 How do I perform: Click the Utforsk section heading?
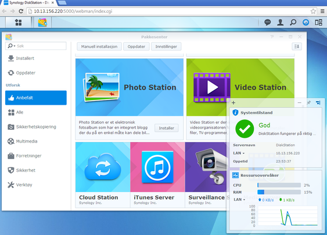(x=13, y=85)
